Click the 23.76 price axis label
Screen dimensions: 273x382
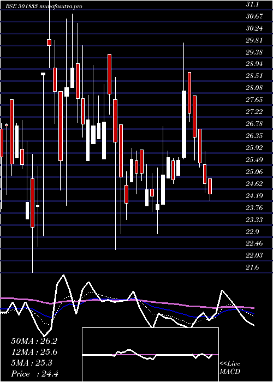pyautogui.click(x=255, y=207)
